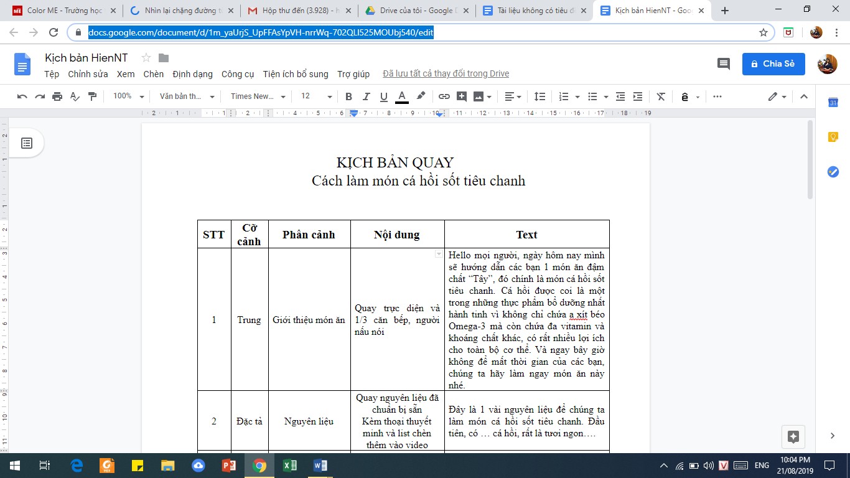The width and height of the screenshot is (850, 478).
Task: Move document using the folder icon
Action: (164, 58)
